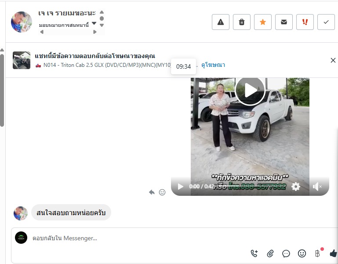Click the left pane vertical scrollbar thumb
Screen dimensions: 338x264
click(x=2, y=90)
